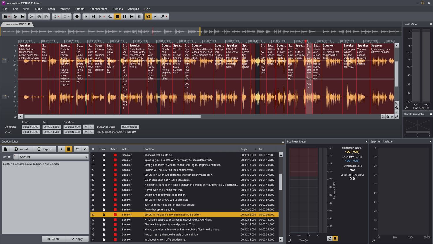Open the zoom tool dropdown arrow

pos(167,16)
